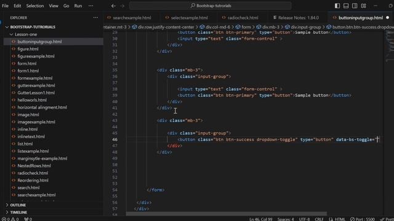Open imageexample.html in explorer
Viewport: 394px width, 221px height.
pyautogui.click(x=36, y=122)
